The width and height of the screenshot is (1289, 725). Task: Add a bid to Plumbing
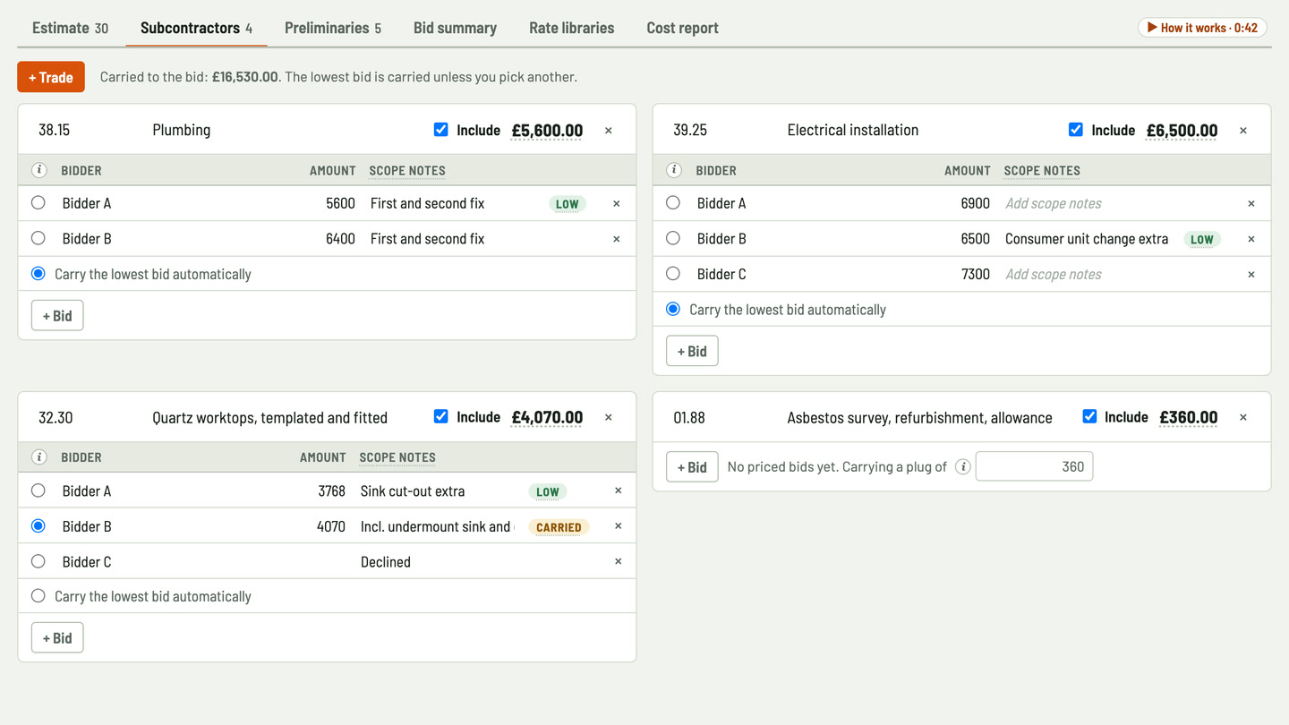click(57, 315)
